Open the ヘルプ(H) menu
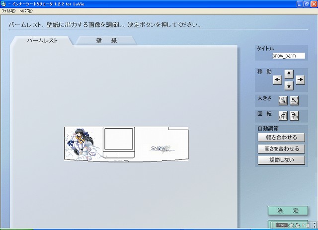Screen dimensions: 318x230 click(26, 11)
